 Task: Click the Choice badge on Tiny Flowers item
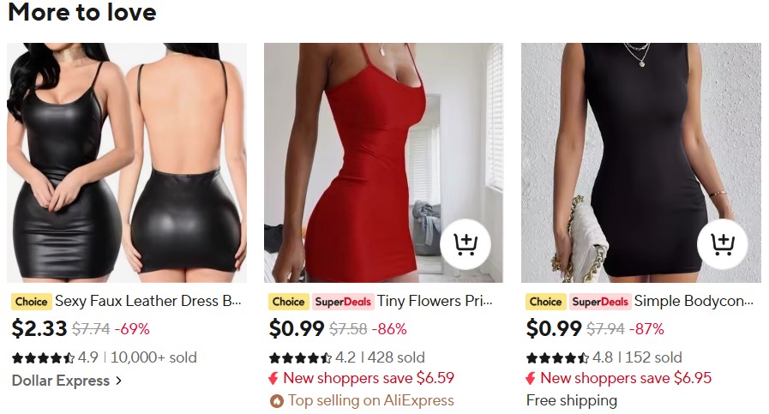288,302
